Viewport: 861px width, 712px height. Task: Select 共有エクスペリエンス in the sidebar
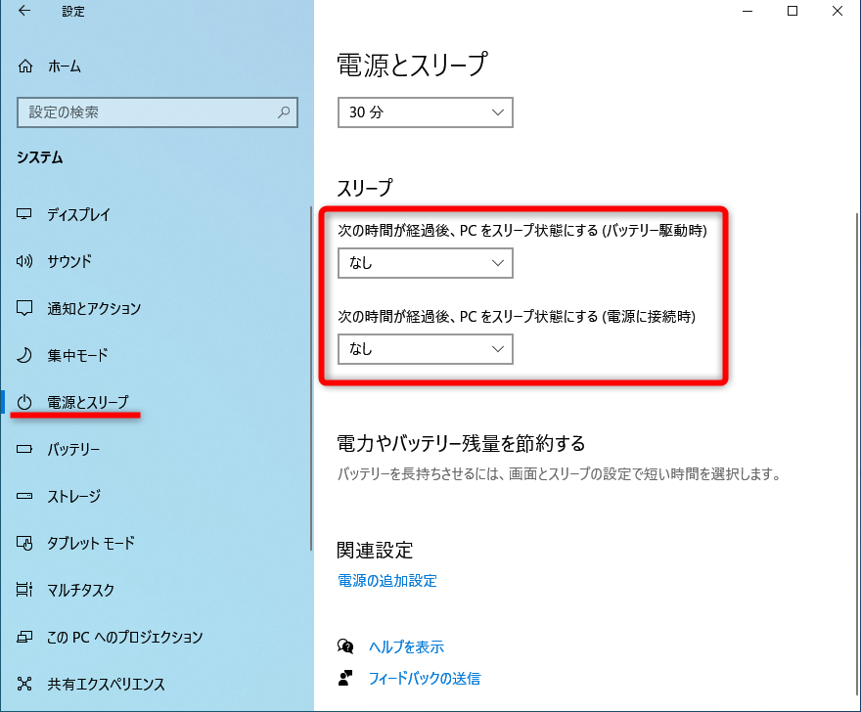pos(106,684)
